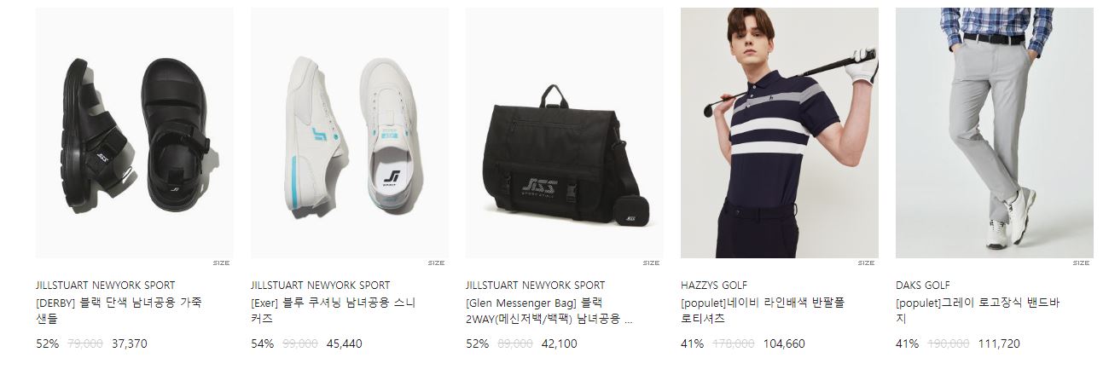
Task: Open the [DERBY] 블랙 단색 샌들 title link
Action: click(x=119, y=311)
